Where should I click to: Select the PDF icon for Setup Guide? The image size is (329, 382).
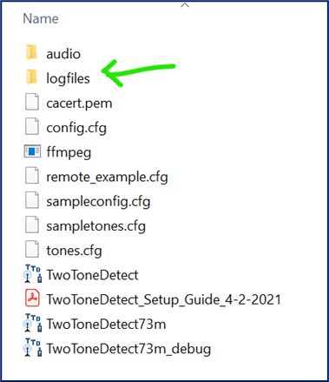point(32,298)
